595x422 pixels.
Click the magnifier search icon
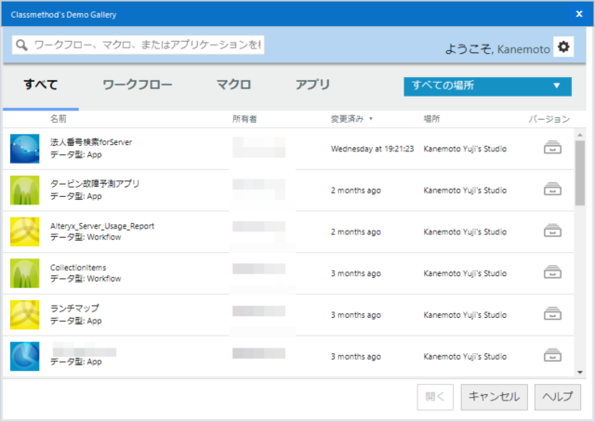point(21,46)
